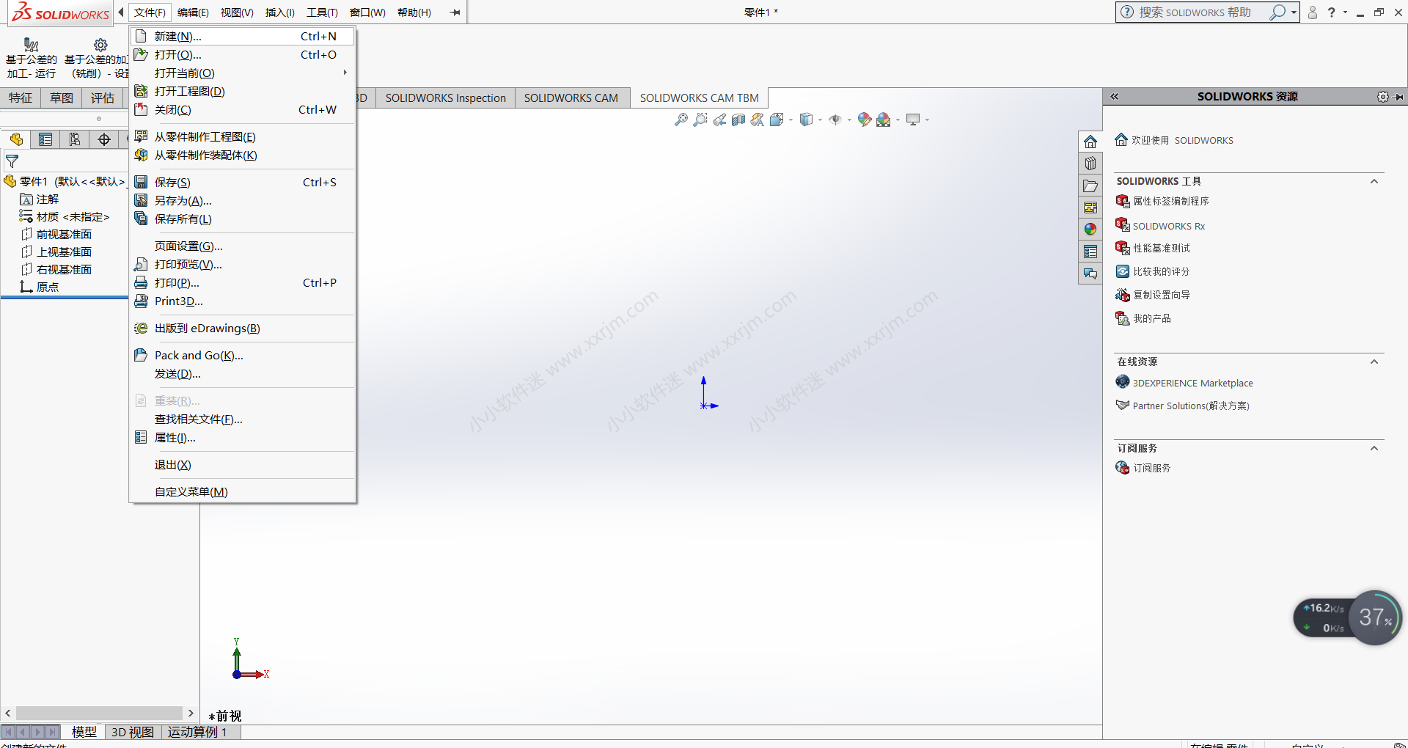The width and height of the screenshot is (1408, 748).
Task: Collapse the task pane with double chevron
Action: pyautogui.click(x=1114, y=97)
